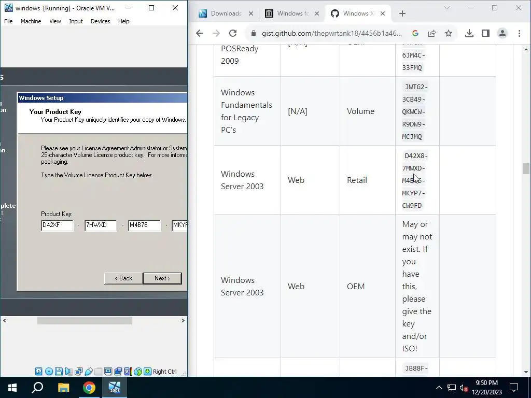
Task: Open Chrome's downloads icon
Action: (x=469, y=33)
